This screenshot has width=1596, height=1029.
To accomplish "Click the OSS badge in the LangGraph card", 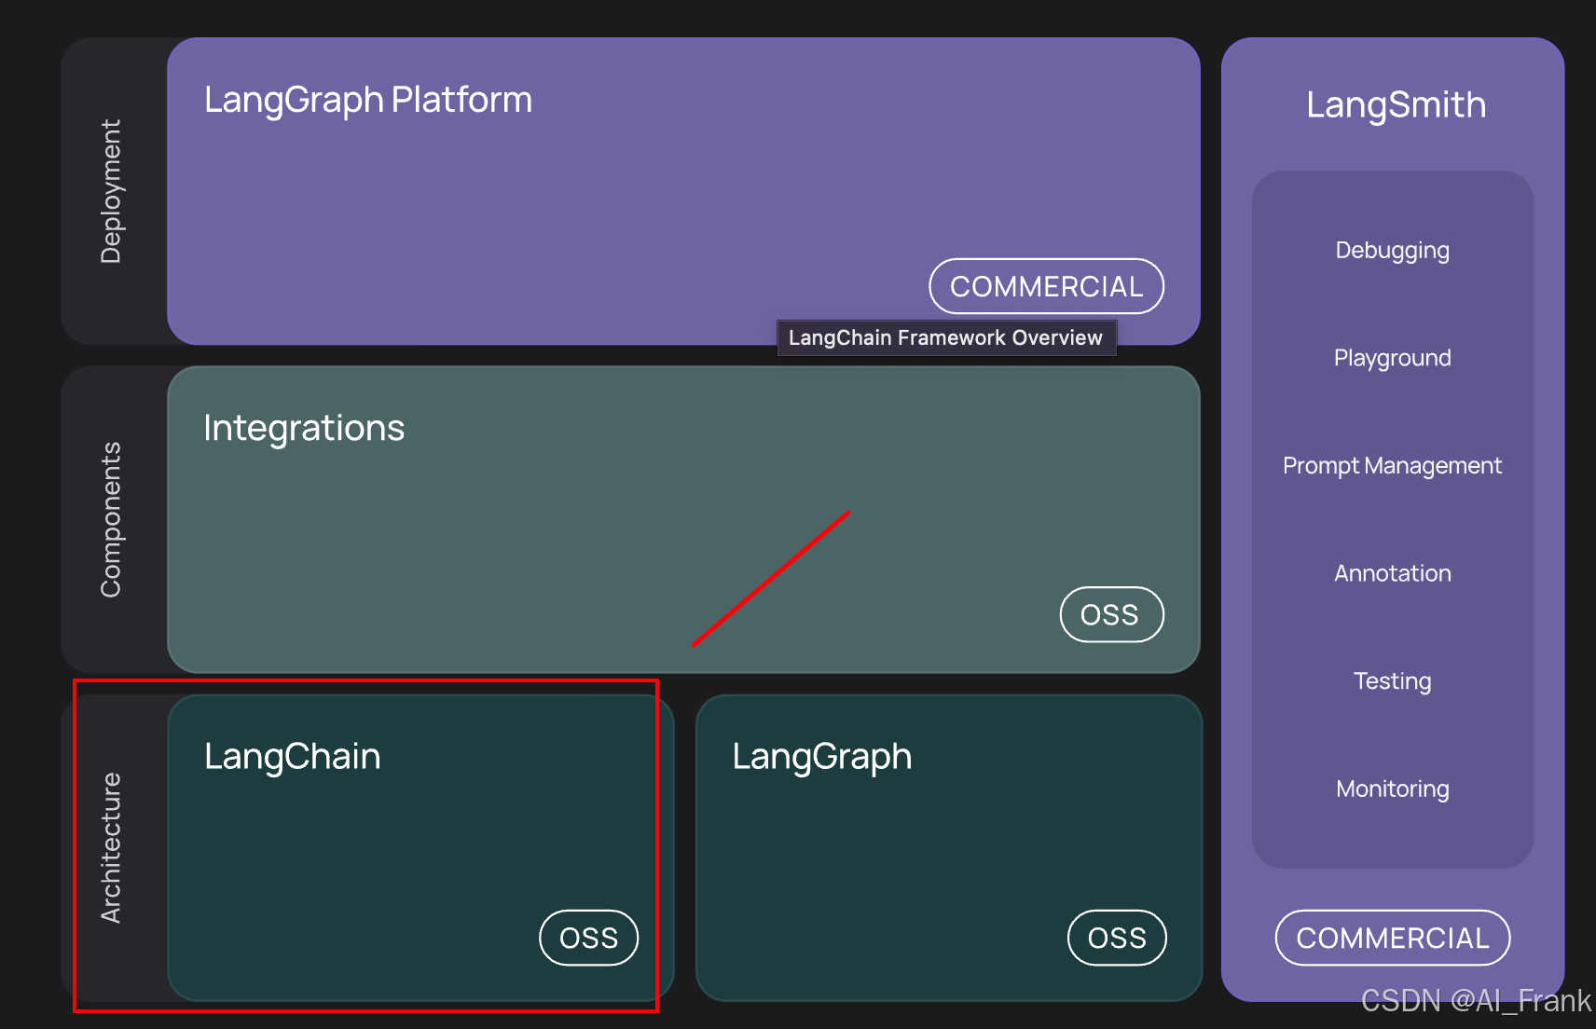I will (x=1117, y=938).
